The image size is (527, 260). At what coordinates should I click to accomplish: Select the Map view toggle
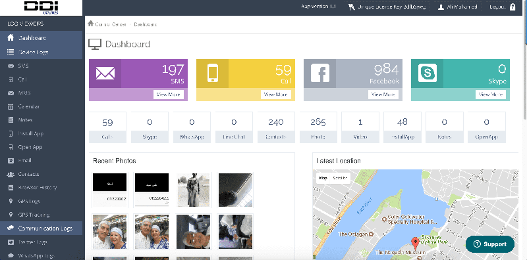323,178
